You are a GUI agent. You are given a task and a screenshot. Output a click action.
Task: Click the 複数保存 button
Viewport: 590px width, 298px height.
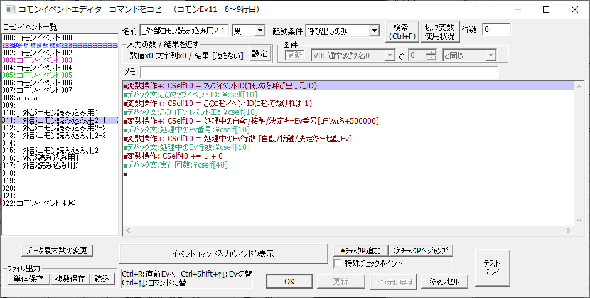[72, 279]
